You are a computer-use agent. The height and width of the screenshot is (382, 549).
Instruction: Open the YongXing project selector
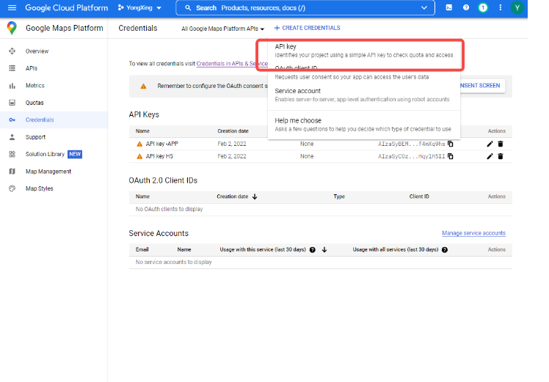(x=139, y=7)
